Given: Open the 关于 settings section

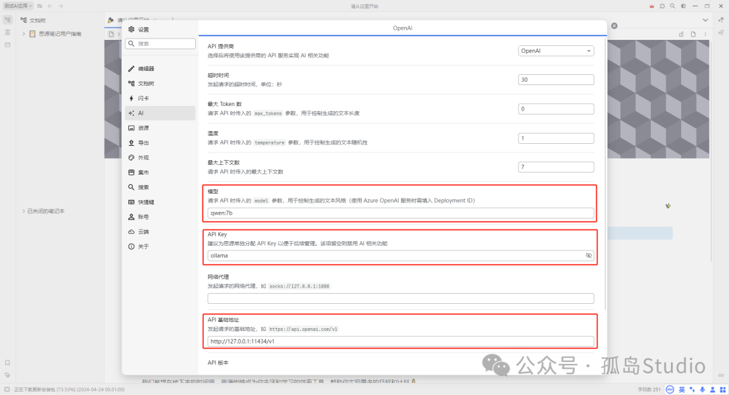Looking at the screenshot, I should pos(160,246).
